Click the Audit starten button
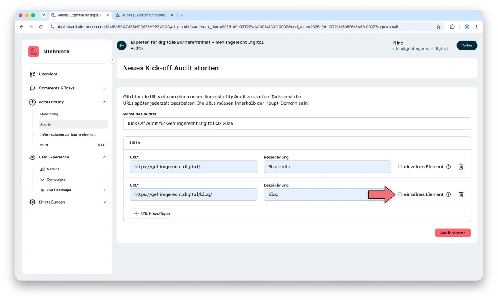 453,233
